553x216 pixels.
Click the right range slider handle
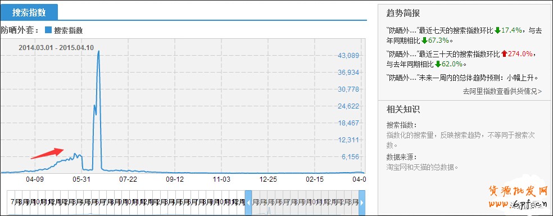click(362, 203)
